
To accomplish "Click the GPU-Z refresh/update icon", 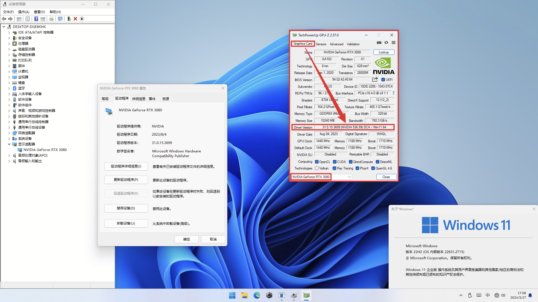I will pyautogui.click(x=386, y=43).
